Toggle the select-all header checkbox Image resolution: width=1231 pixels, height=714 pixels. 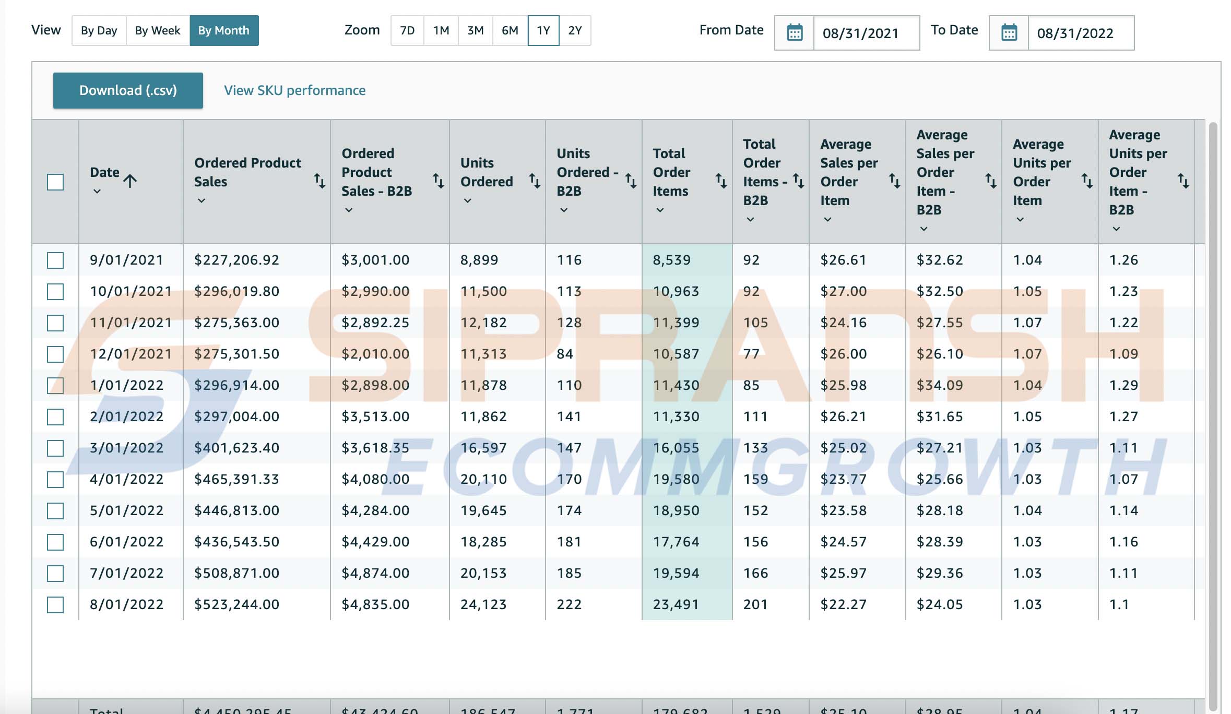[x=55, y=182]
